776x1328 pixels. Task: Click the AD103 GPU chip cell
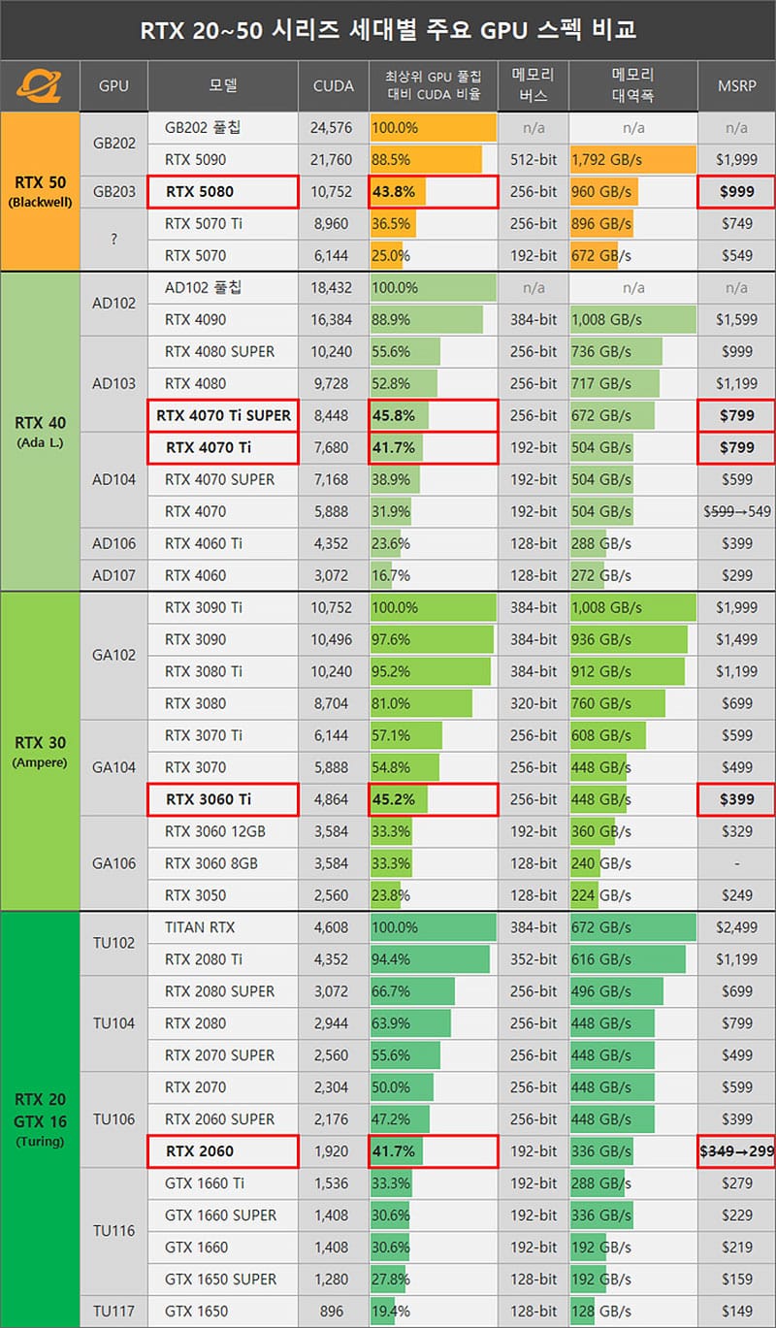tap(113, 383)
